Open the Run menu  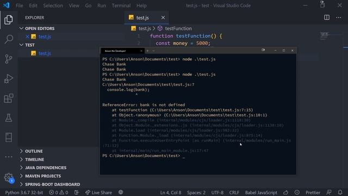102,5
